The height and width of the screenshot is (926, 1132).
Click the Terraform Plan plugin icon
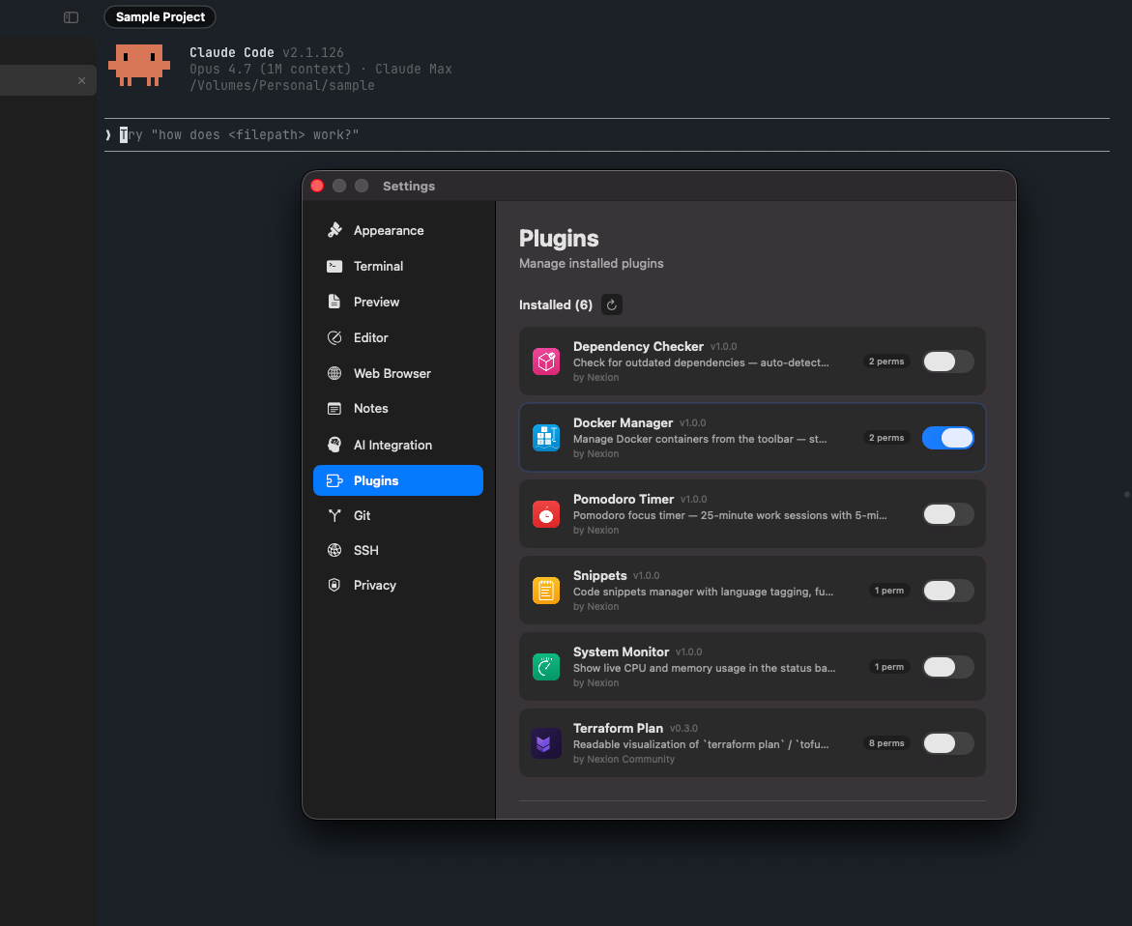click(546, 743)
